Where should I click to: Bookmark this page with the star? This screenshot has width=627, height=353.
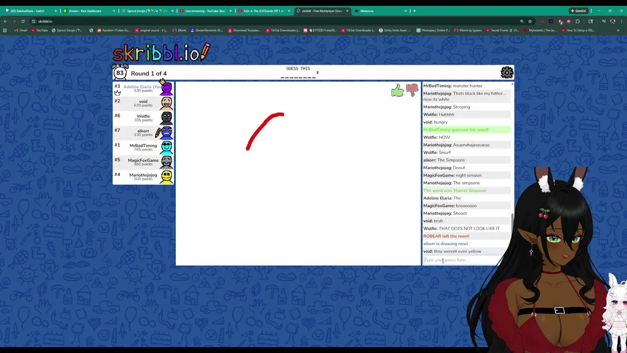click(x=530, y=21)
